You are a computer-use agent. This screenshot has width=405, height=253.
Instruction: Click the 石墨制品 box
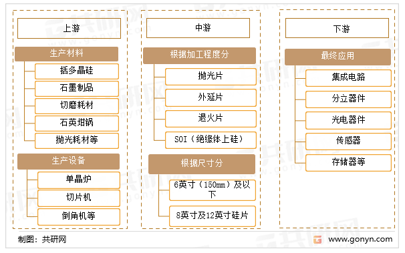coord(77,89)
